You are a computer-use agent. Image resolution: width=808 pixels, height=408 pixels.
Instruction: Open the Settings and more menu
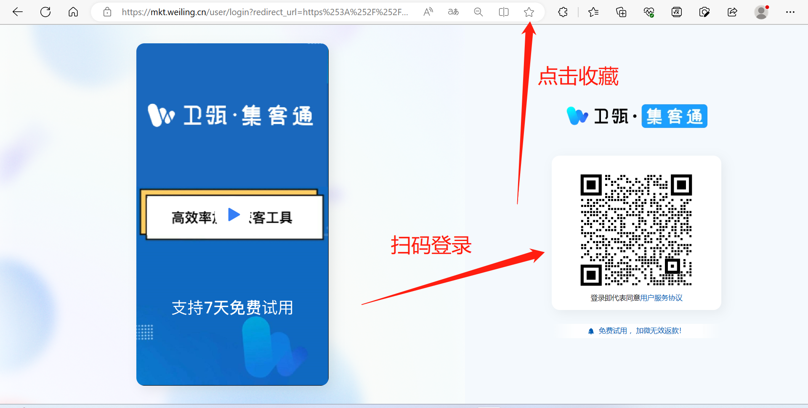pyautogui.click(x=790, y=12)
